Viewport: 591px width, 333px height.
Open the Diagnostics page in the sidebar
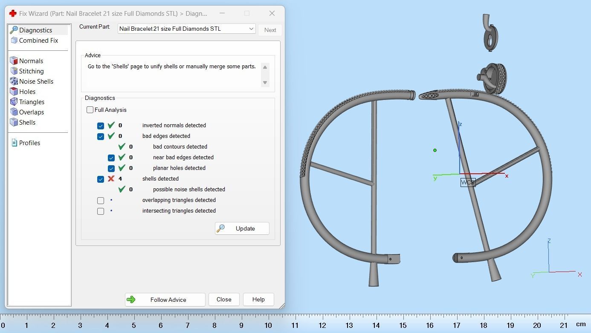[x=36, y=30]
